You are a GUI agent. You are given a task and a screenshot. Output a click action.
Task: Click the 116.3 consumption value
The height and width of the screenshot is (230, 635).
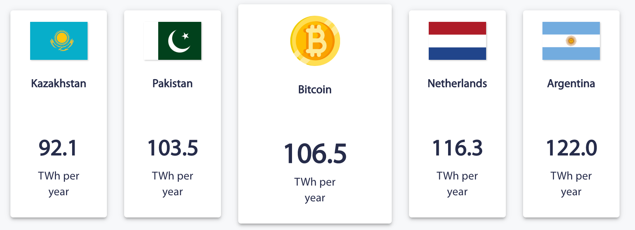click(x=457, y=148)
